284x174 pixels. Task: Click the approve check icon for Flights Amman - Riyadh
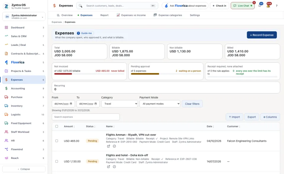[x=114, y=146]
